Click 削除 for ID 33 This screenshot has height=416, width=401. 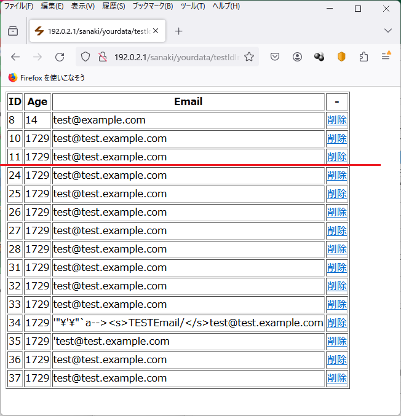(x=337, y=304)
